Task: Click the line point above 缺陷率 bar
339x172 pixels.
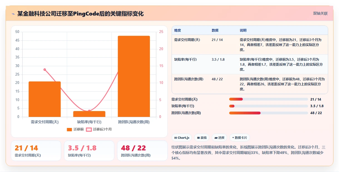Action: point(89,111)
